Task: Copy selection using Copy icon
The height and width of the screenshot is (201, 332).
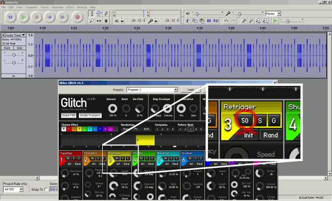Action: click(x=195, y=21)
